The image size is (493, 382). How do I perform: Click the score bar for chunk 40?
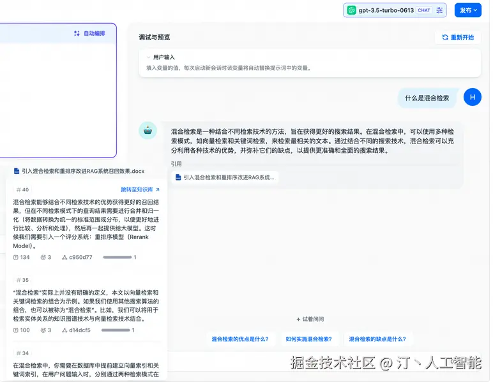pyautogui.click(x=118, y=258)
